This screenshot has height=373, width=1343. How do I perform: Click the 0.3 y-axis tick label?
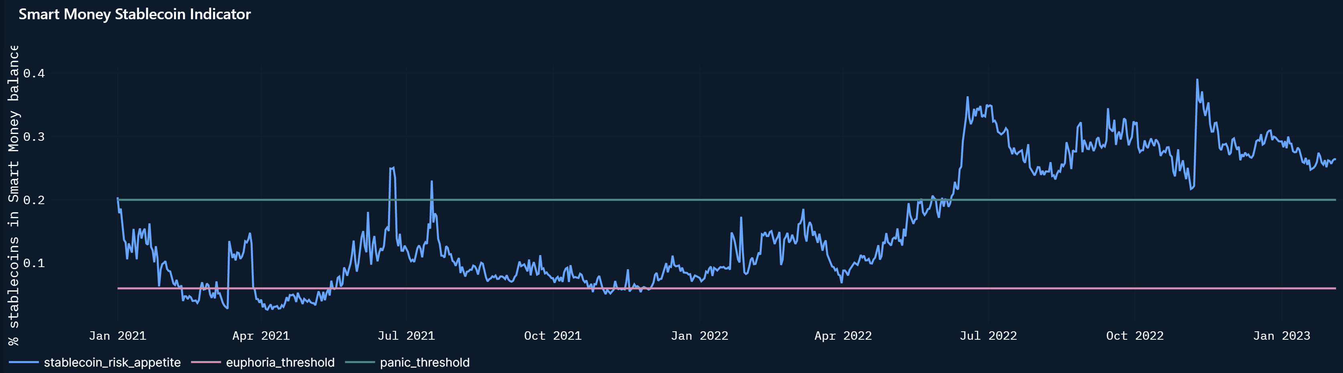click(x=34, y=137)
